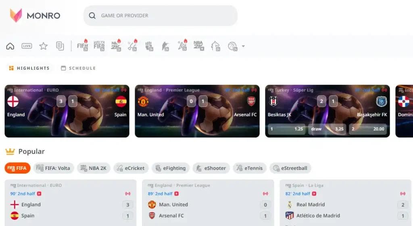
Task: Select the NBA 2K popular filter
Action: pos(94,168)
